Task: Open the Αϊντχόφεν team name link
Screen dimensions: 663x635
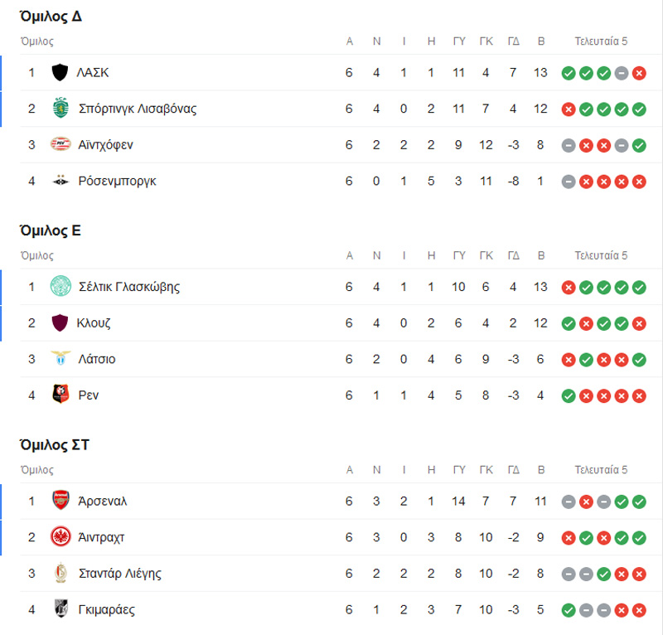Action: [106, 145]
